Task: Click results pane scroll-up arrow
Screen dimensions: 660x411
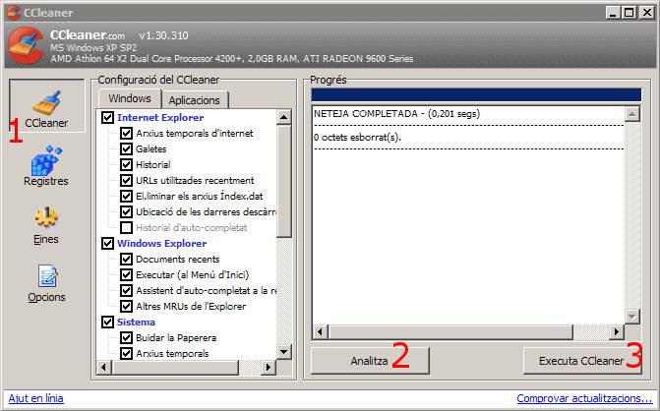Action: [632, 114]
